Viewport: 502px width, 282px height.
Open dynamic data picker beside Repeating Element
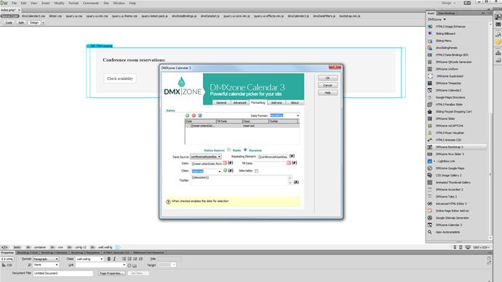[292, 156]
